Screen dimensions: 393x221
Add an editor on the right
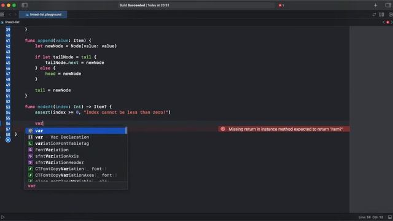coord(391,15)
